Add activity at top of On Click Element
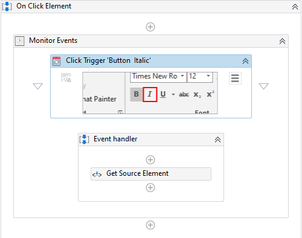302x238 pixels. (x=150, y=27)
